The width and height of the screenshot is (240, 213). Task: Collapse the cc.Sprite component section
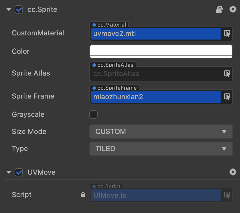coord(9,9)
